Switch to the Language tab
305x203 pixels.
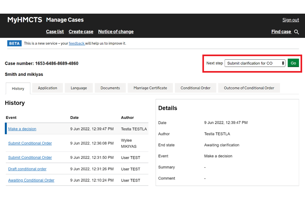click(79, 88)
